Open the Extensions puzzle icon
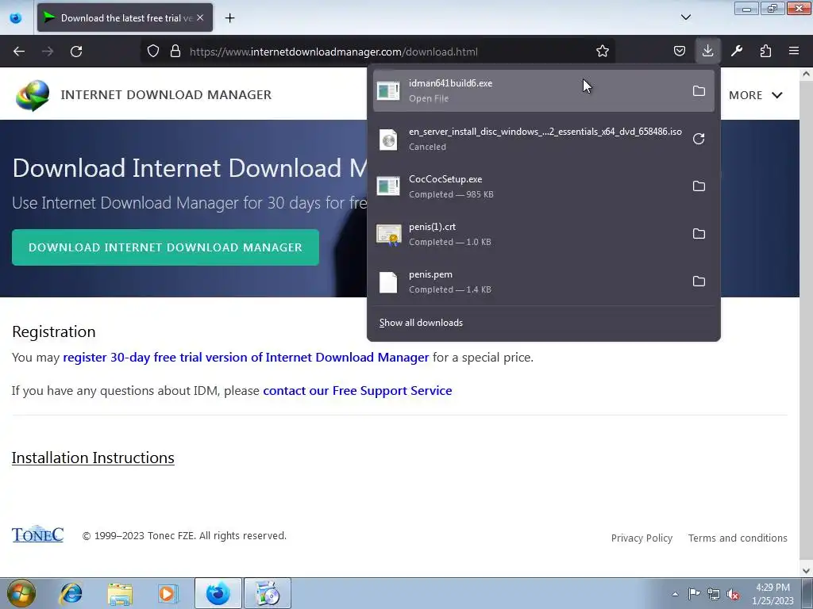Viewport: 813px width, 609px height. [x=765, y=51]
